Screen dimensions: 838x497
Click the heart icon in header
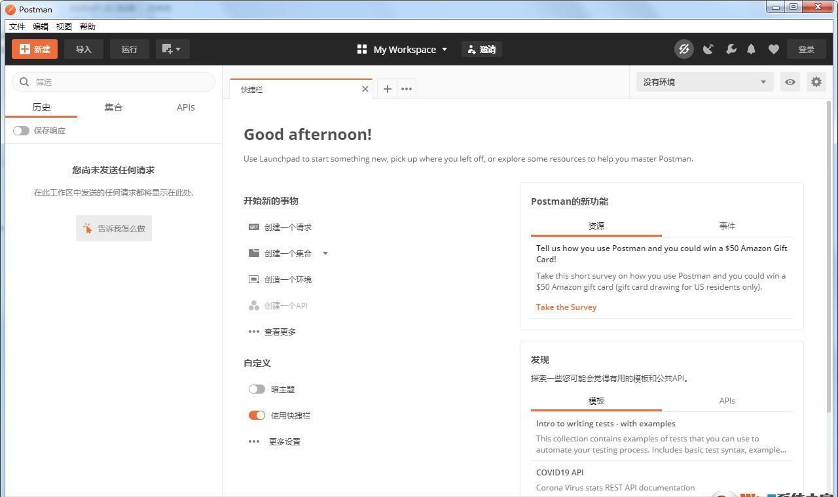click(773, 49)
